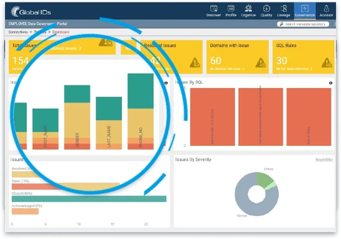
Task: Search the metadata repository field
Action: 303,24
